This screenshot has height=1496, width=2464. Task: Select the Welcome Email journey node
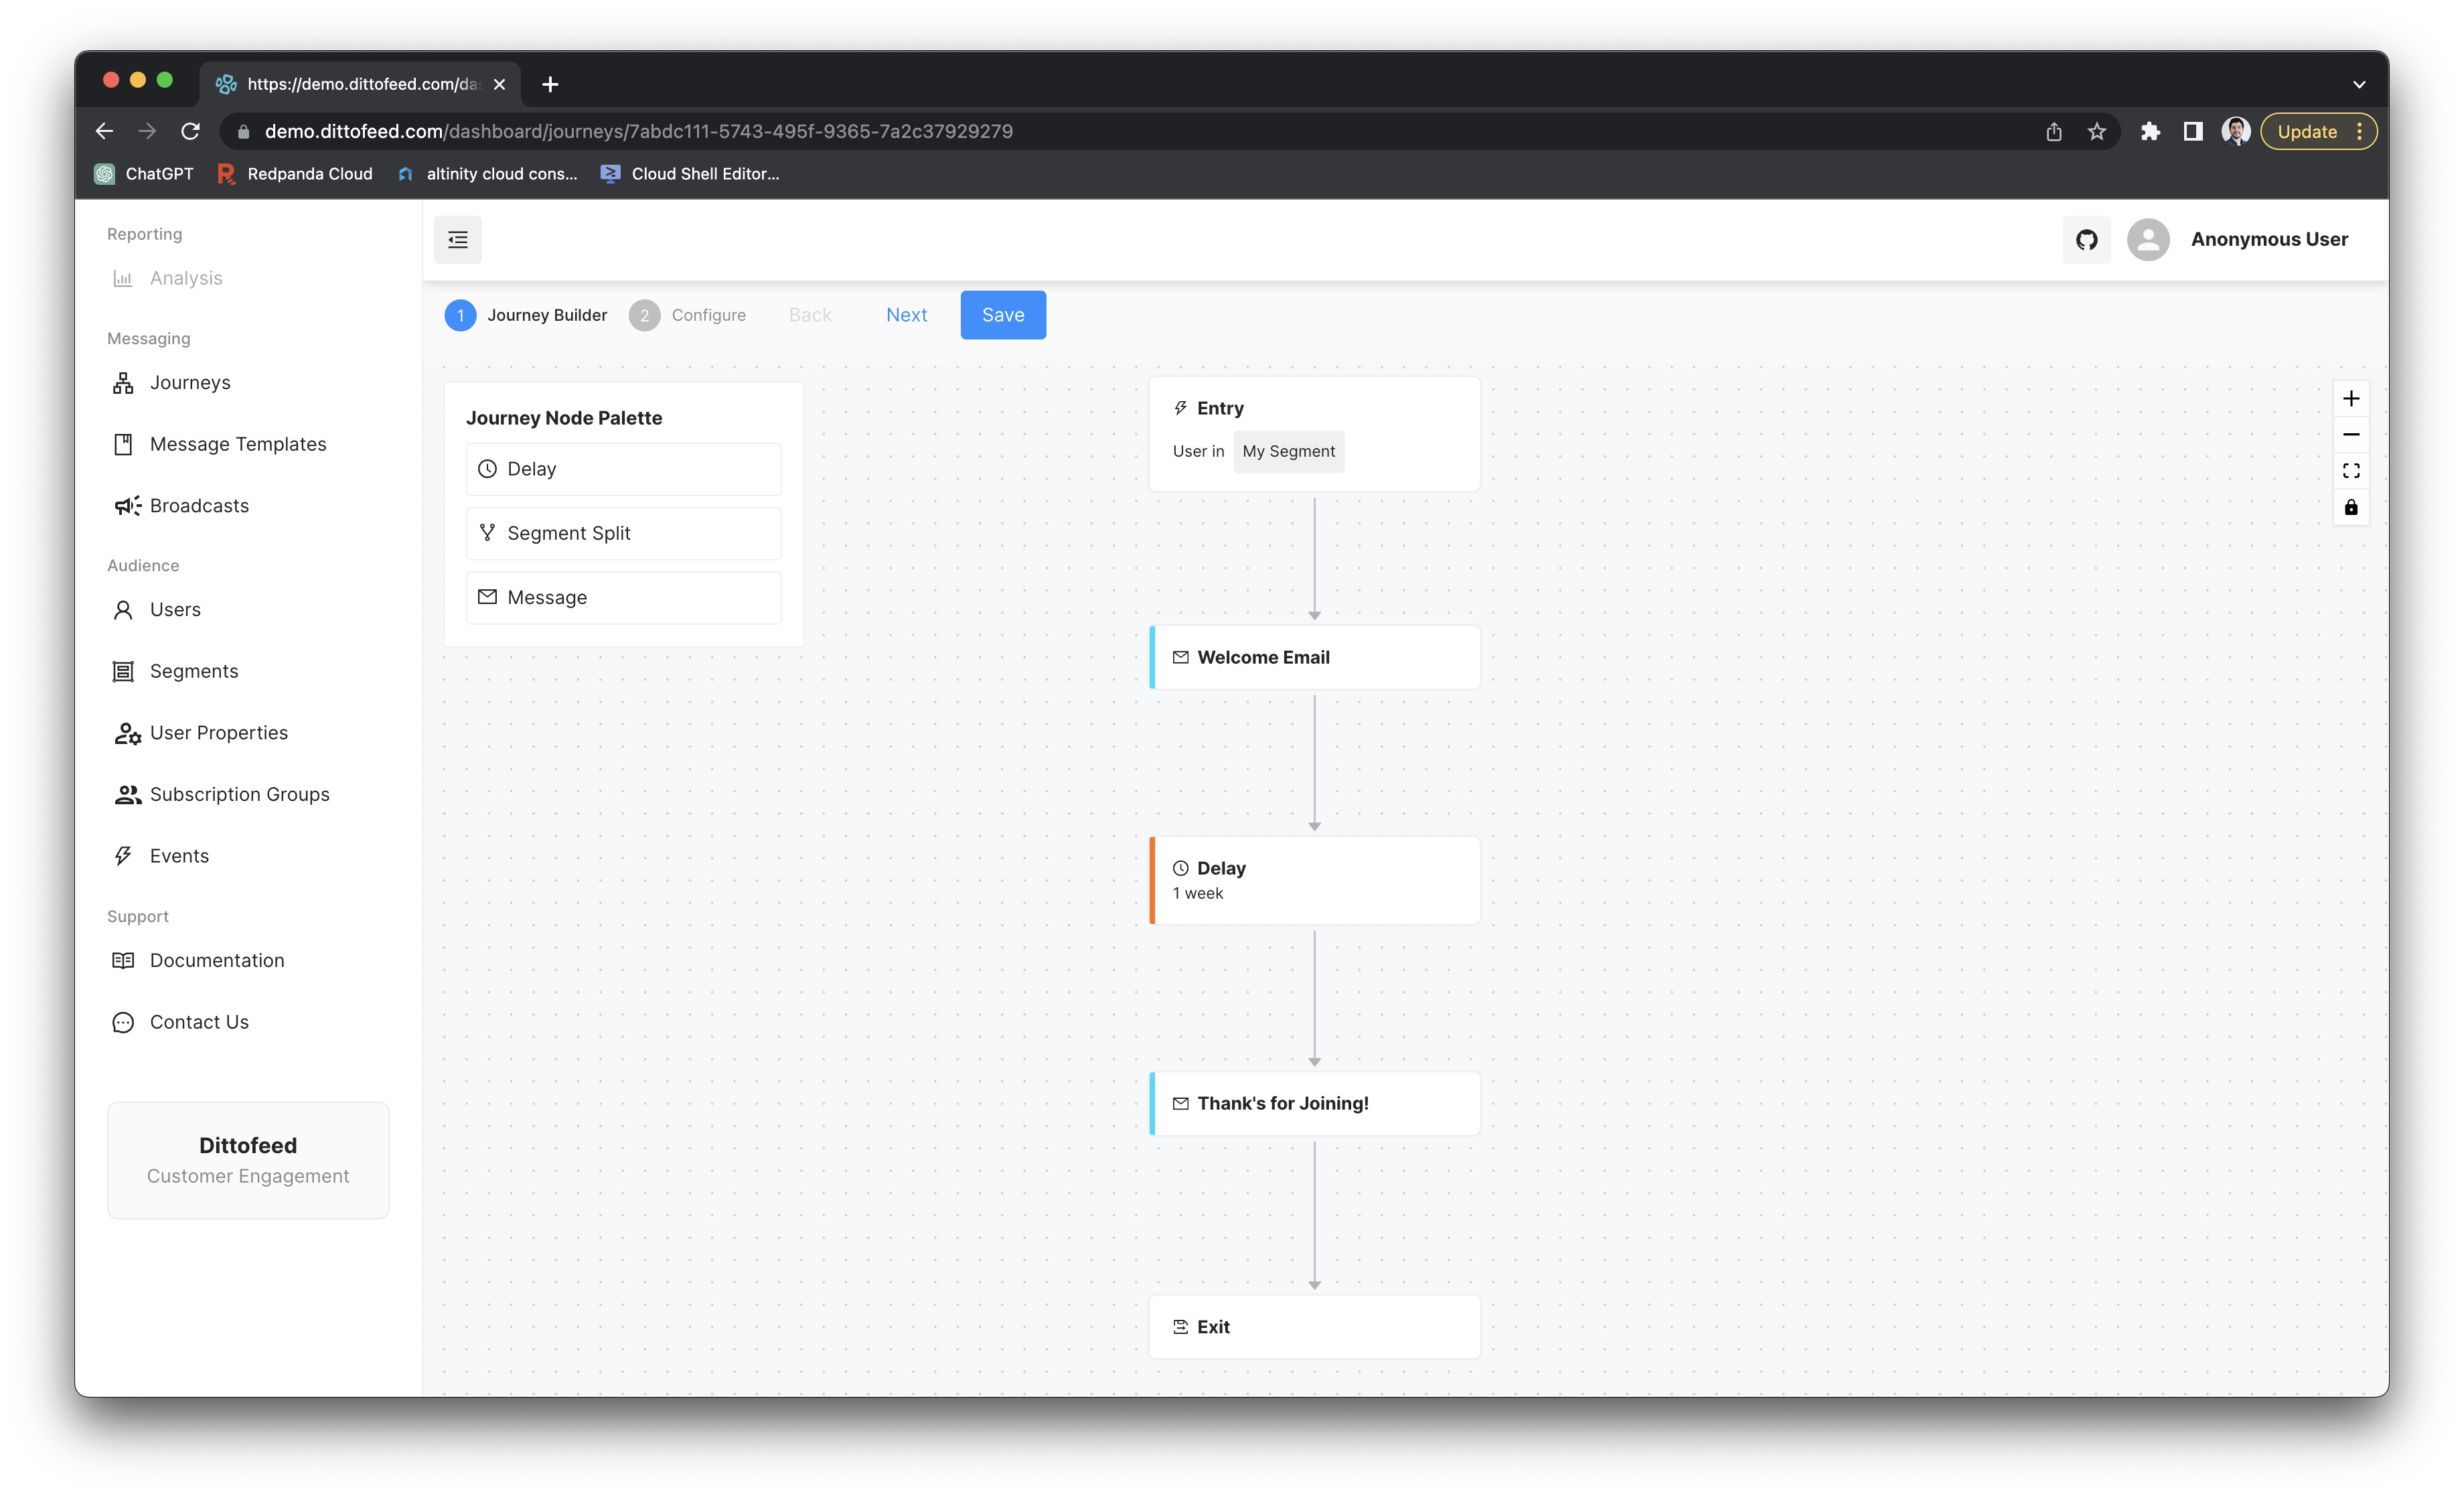coord(1314,657)
